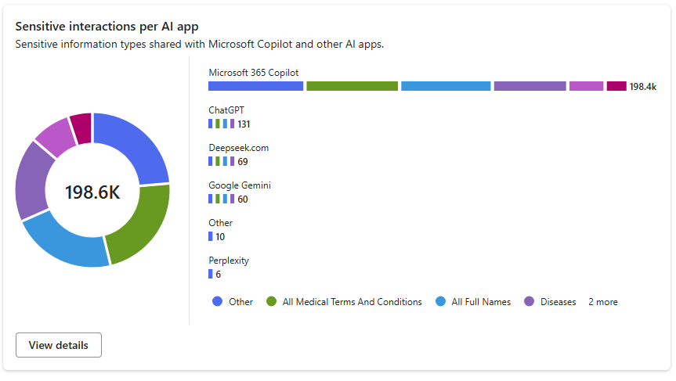Click the 198.6K total in donut center

(92, 192)
